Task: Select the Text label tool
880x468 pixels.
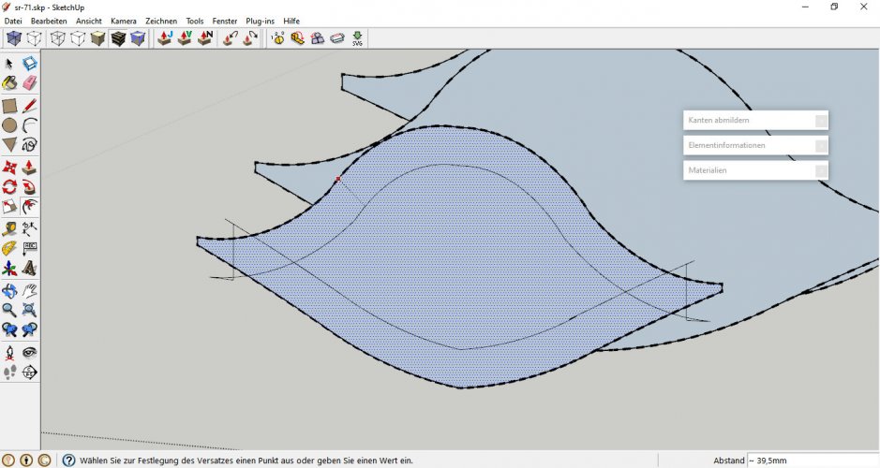Action: point(30,248)
